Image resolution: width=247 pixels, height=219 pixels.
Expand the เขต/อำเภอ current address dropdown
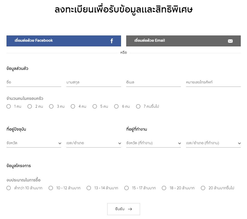pyautogui.click(x=94, y=143)
